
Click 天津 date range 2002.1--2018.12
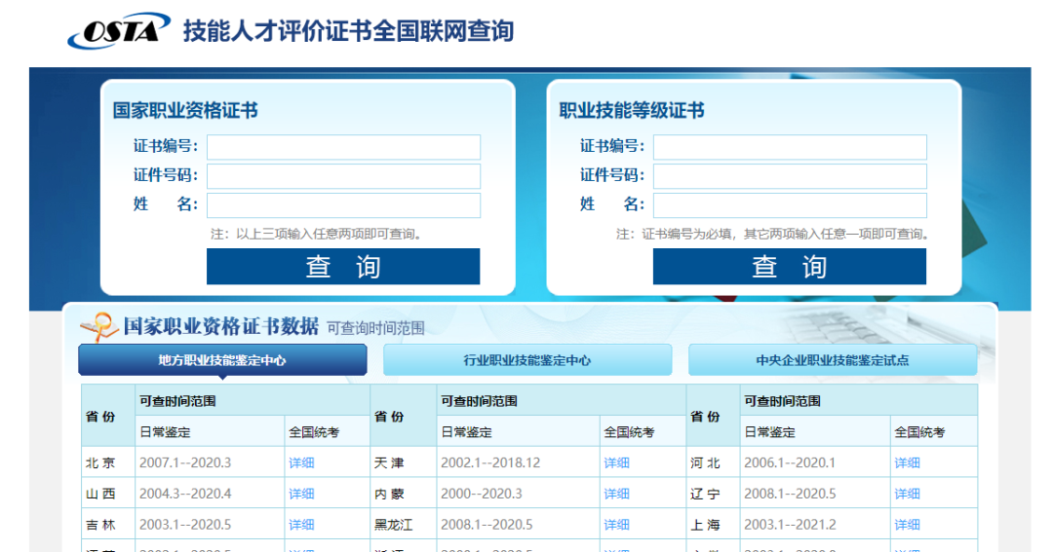pyautogui.click(x=490, y=462)
